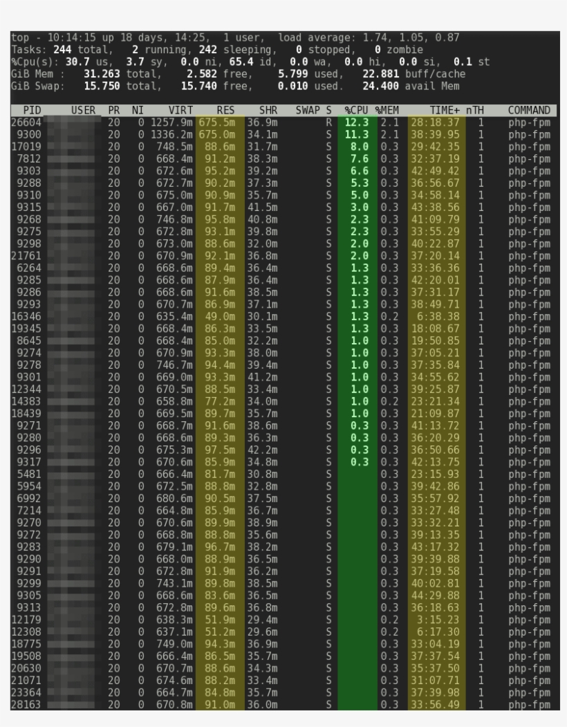Click the USER column header

[x=81, y=109]
